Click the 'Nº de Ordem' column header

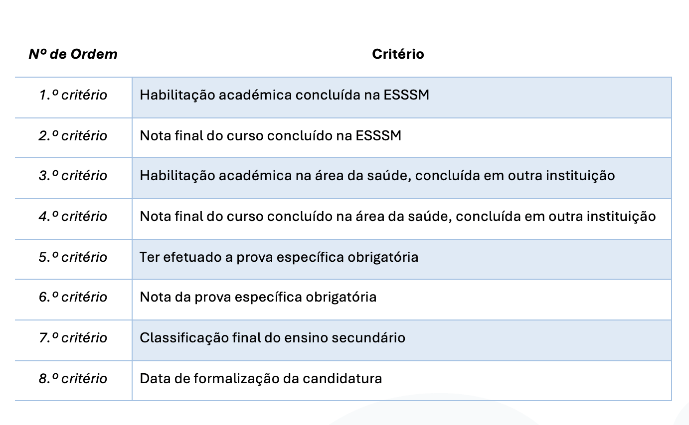pyautogui.click(x=73, y=54)
